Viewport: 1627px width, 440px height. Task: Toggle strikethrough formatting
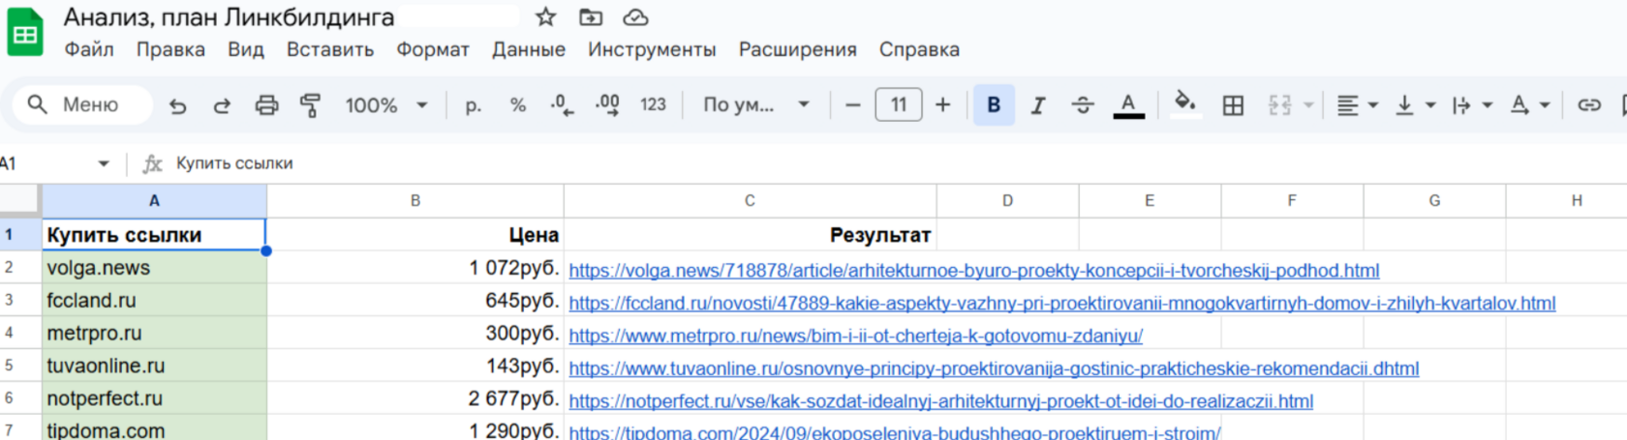point(1083,105)
